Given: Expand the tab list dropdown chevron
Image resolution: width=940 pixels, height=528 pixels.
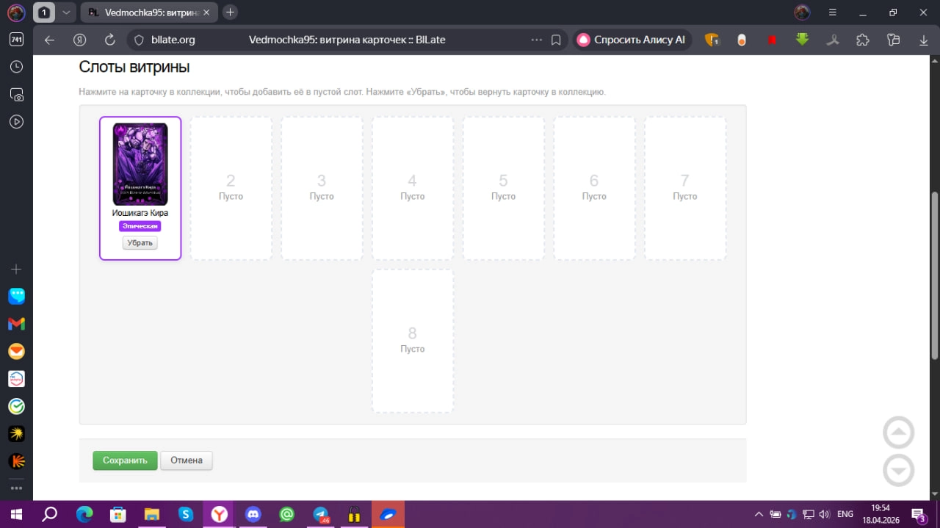Looking at the screenshot, I should pos(67,12).
